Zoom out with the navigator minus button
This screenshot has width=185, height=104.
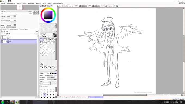point(34,11)
